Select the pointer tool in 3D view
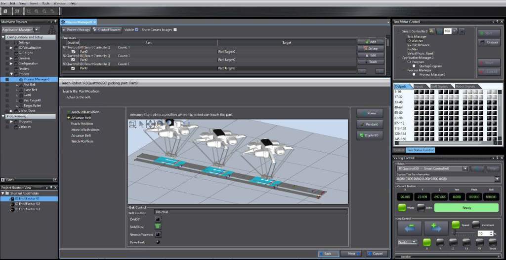Viewport: 506px width, 260px height. coord(141,124)
